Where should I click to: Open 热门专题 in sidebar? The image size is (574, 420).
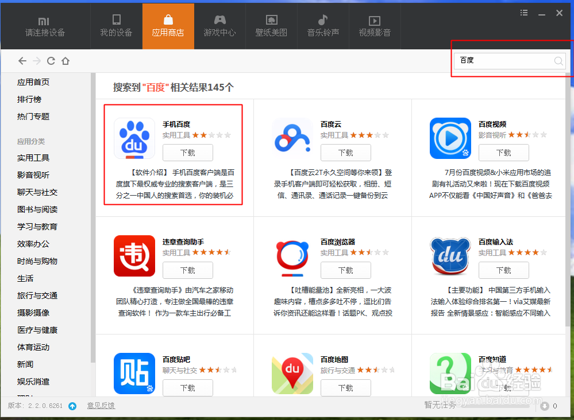(33, 116)
